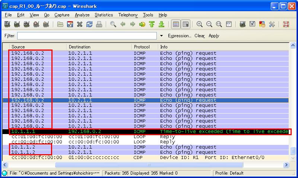The height and width of the screenshot is (178, 298).
Task: Expand the filter history dropdown arrow
Action: (x=161, y=36)
